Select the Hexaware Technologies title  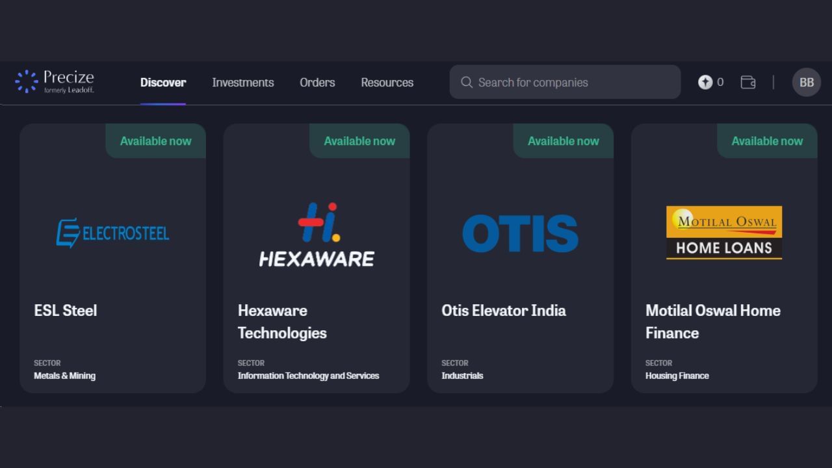282,322
